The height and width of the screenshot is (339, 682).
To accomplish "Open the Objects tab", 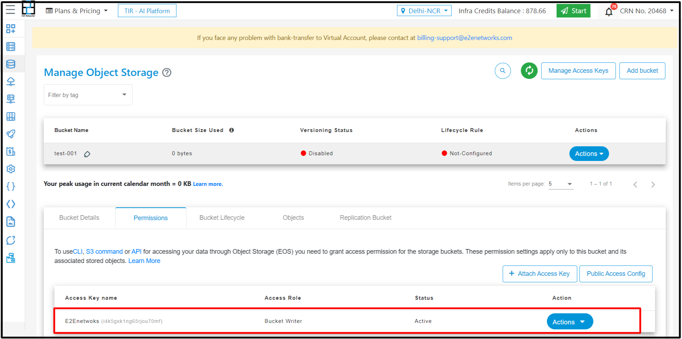I will (x=293, y=218).
